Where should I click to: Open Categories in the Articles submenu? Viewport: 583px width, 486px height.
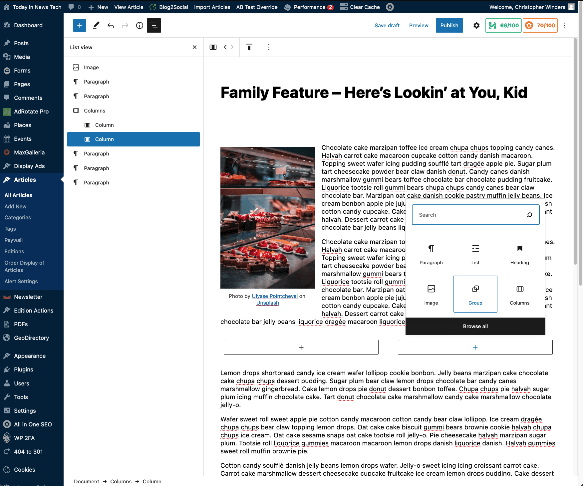coord(18,217)
